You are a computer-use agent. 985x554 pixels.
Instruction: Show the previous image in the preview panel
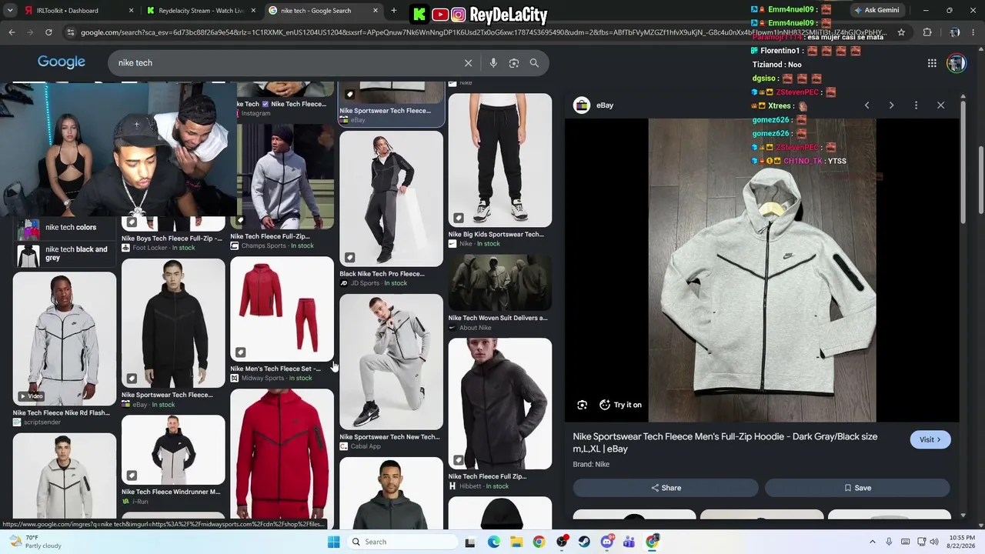(x=866, y=105)
